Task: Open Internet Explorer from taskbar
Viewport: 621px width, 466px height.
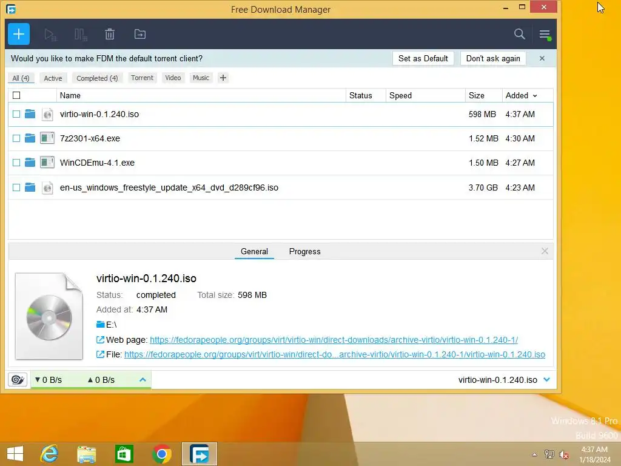Action: click(x=50, y=454)
